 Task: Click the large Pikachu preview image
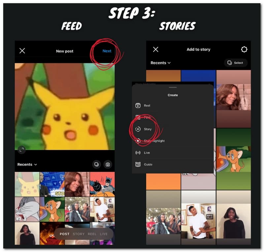point(65,107)
